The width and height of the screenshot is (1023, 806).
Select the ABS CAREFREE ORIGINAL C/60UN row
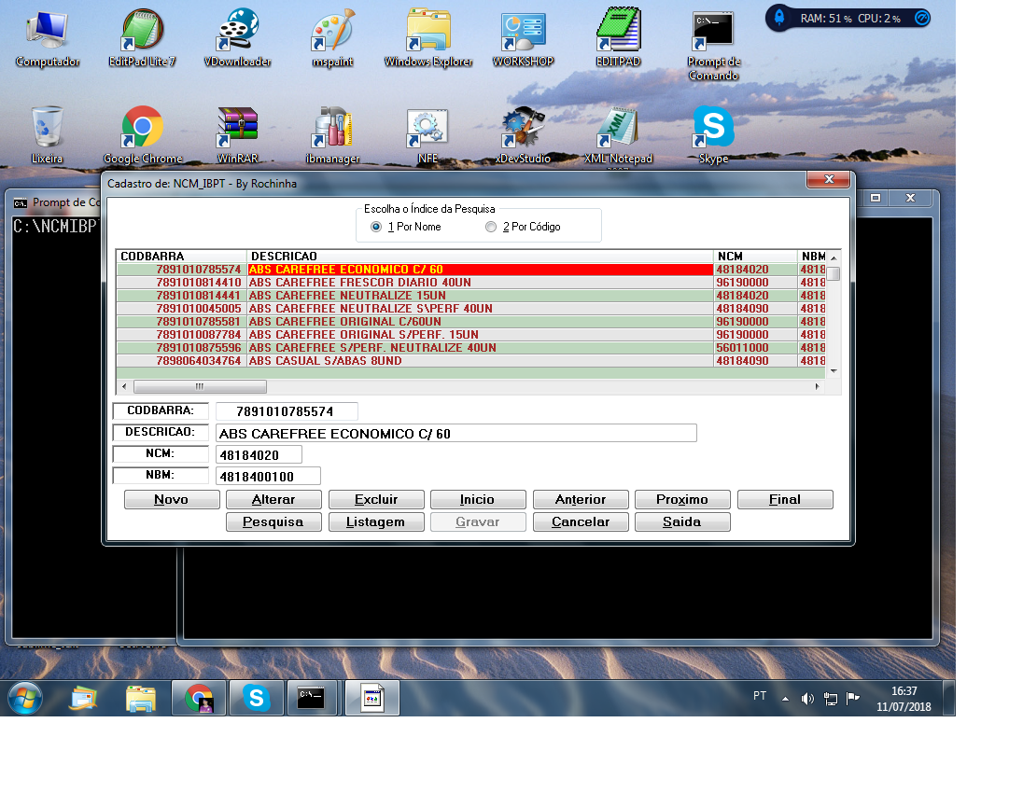tap(480, 322)
